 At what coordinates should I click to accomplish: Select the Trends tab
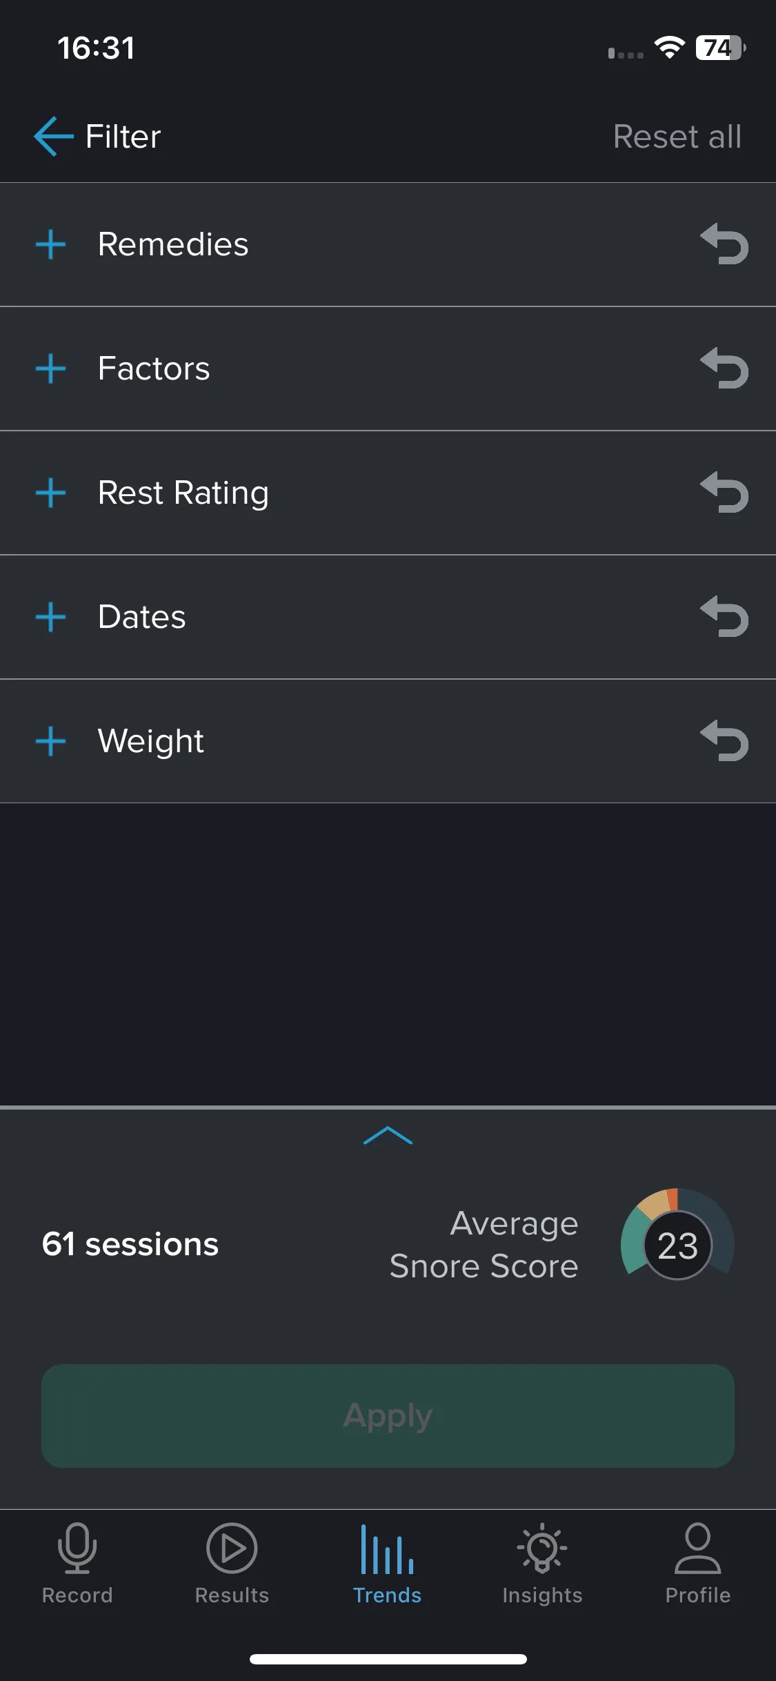click(387, 1564)
